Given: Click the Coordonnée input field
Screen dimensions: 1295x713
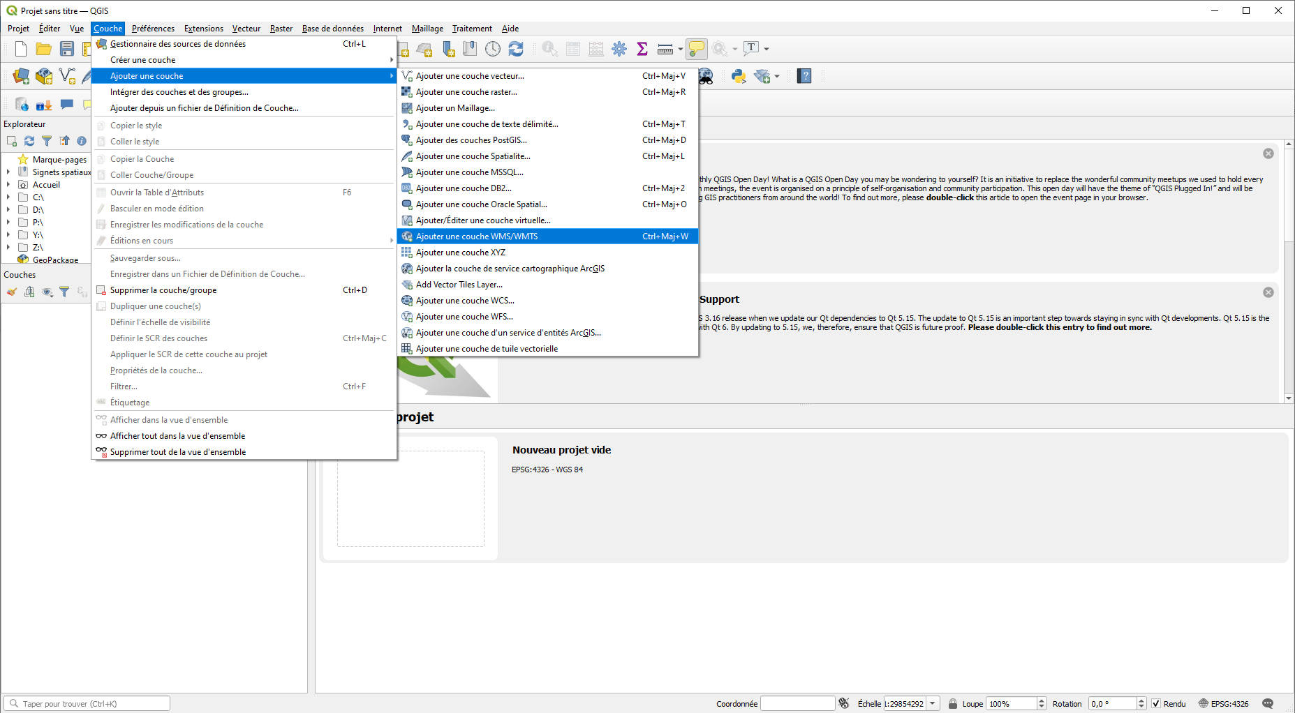Looking at the screenshot, I should (797, 703).
